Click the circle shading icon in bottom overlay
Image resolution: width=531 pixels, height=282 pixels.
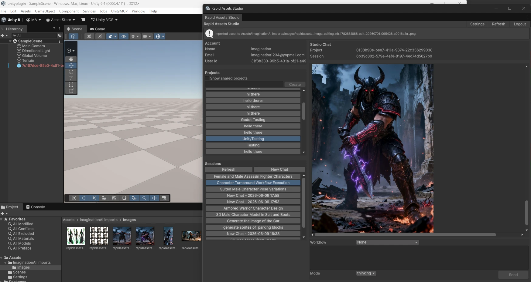click(124, 198)
